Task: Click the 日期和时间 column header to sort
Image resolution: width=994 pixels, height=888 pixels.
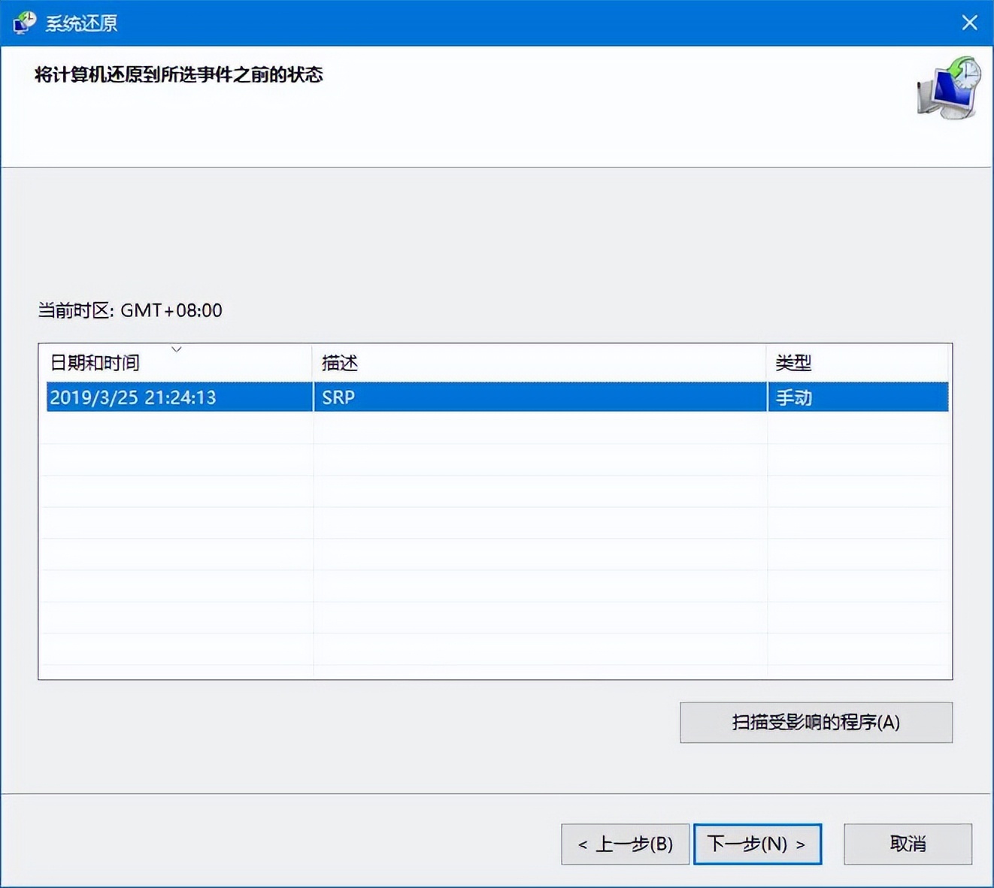Action: tap(95, 363)
